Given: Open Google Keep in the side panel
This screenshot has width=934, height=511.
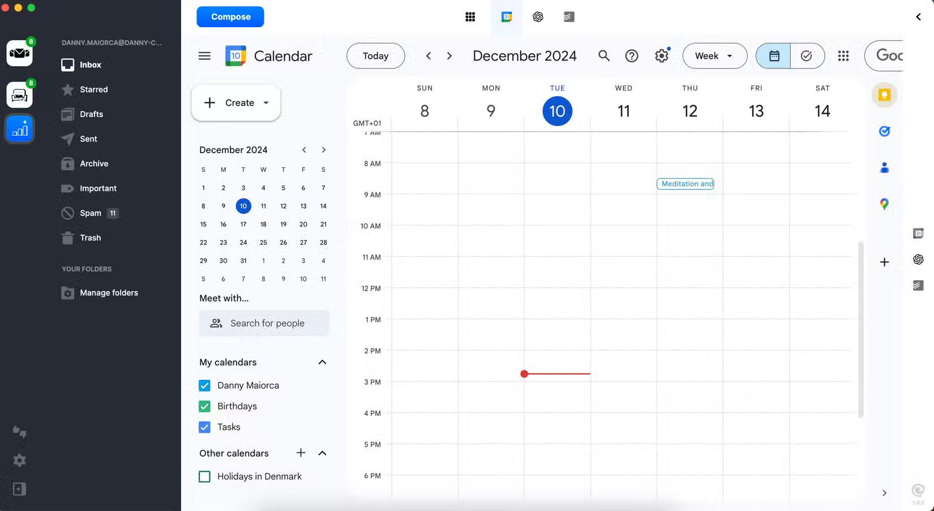Looking at the screenshot, I should (884, 95).
